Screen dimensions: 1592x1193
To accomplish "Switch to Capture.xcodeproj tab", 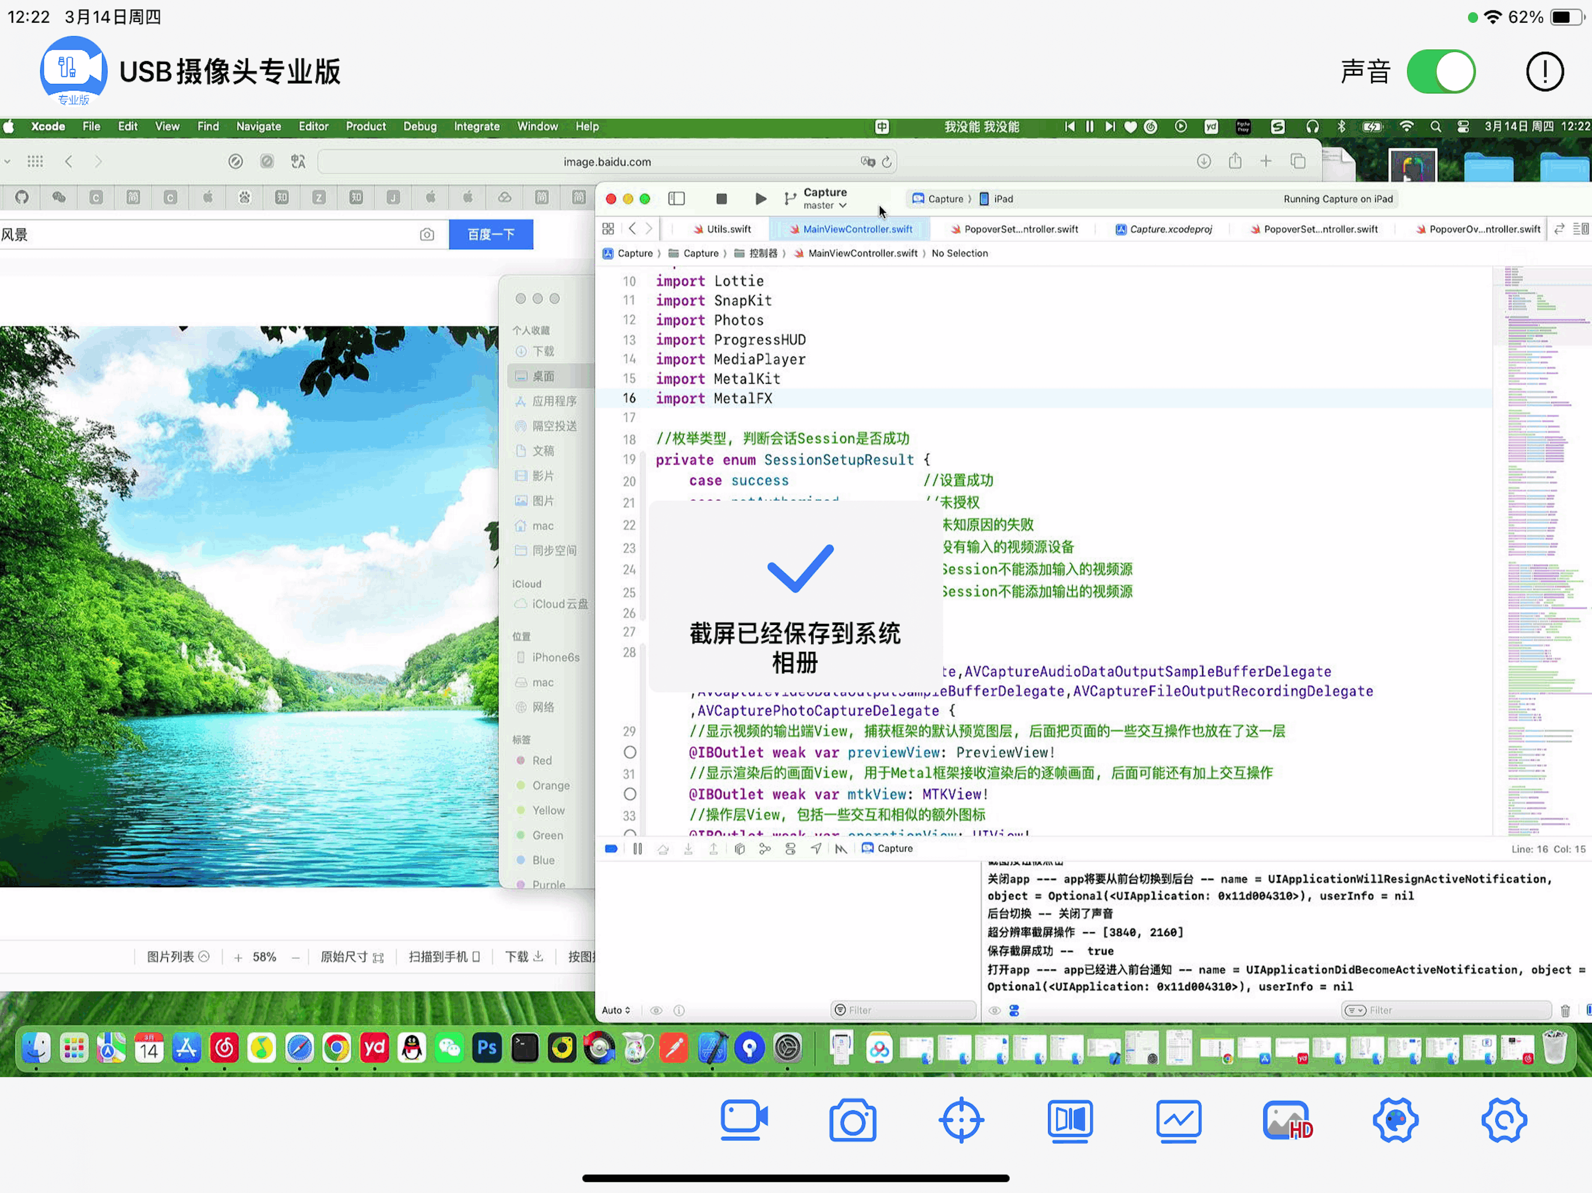I will coord(1163,229).
